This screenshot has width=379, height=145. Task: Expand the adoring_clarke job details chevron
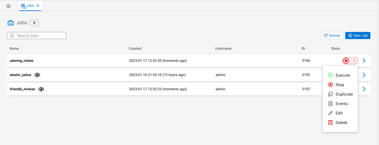click(x=364, y=61)
